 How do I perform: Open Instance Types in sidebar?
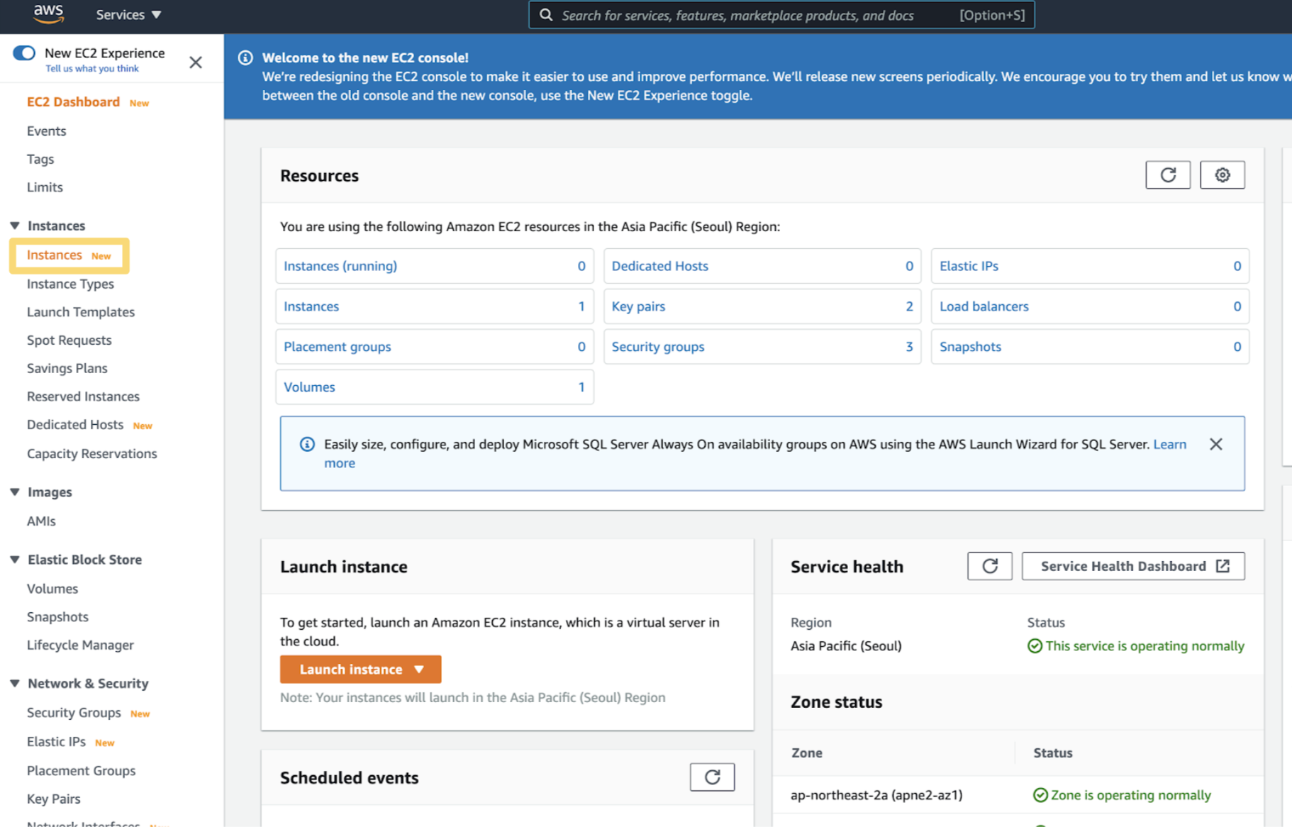(70, 284)
